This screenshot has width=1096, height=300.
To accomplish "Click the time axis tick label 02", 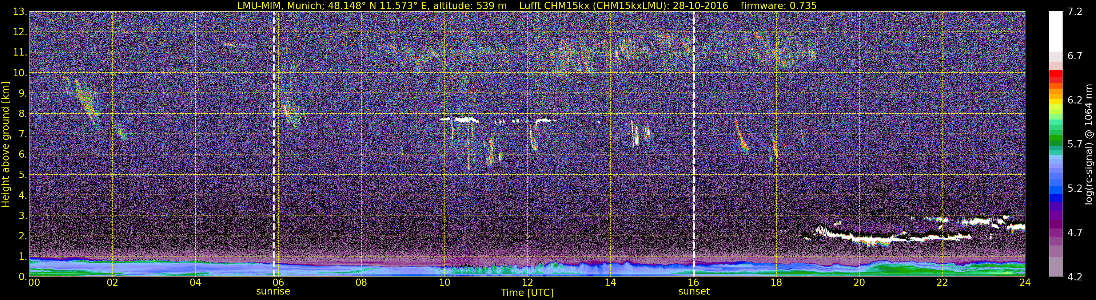I will click(x=112, y=283).
